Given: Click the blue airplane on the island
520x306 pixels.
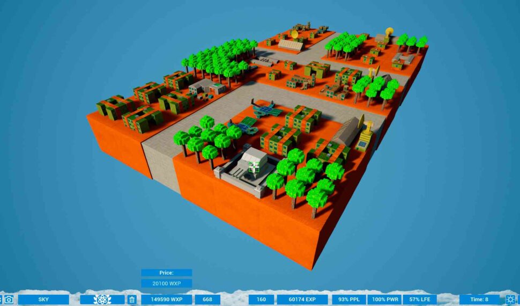Looking at the screenshot, I should point(267,110).
